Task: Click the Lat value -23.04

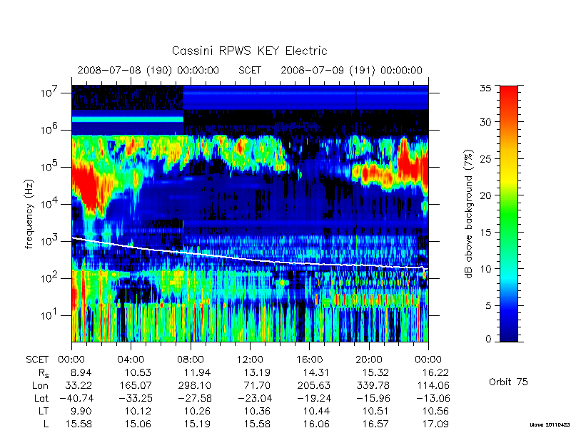Action: (254, 399)
